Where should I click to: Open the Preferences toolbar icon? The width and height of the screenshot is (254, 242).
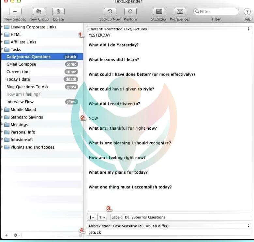point(180,12)
